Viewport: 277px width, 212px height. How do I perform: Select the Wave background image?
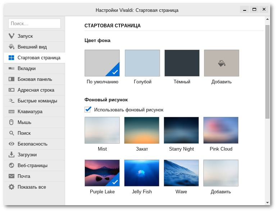pyautogui.click(x=181, y=173)
